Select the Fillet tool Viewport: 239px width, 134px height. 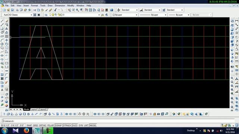click(7, 79)
